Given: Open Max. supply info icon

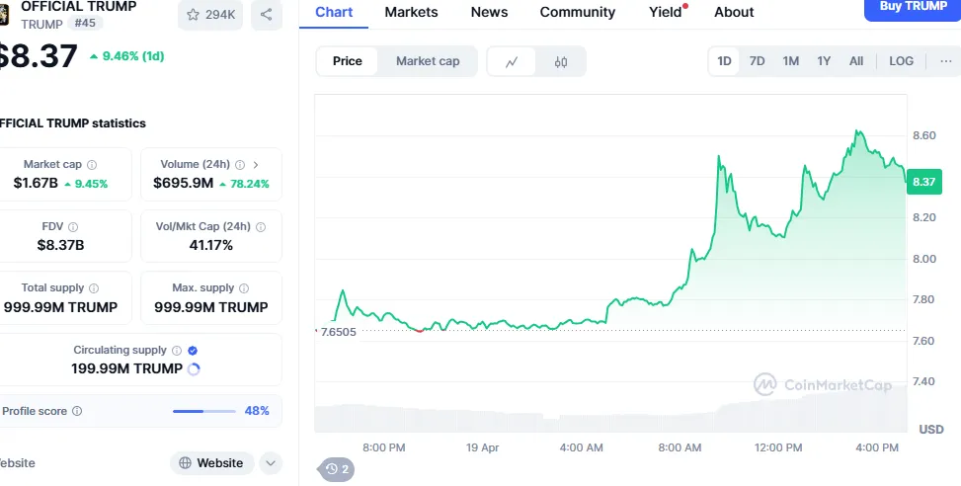Looking at the screenshot, I should point(244,288).
